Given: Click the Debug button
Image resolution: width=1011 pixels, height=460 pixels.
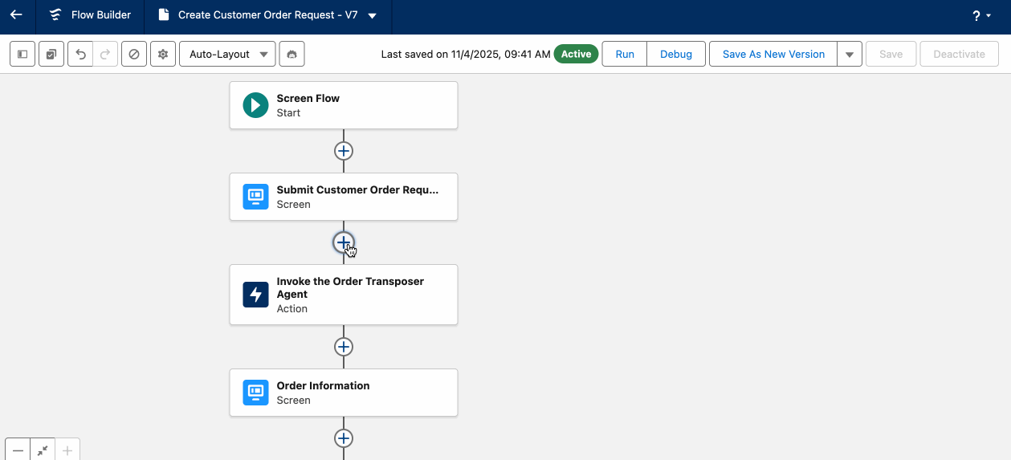Looking at the screenshot, I should click(676, 55).
